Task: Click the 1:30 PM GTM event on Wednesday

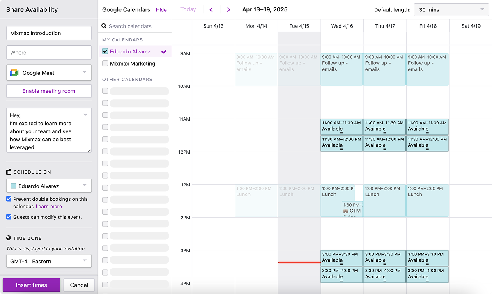Action: [x=352, y=209]
